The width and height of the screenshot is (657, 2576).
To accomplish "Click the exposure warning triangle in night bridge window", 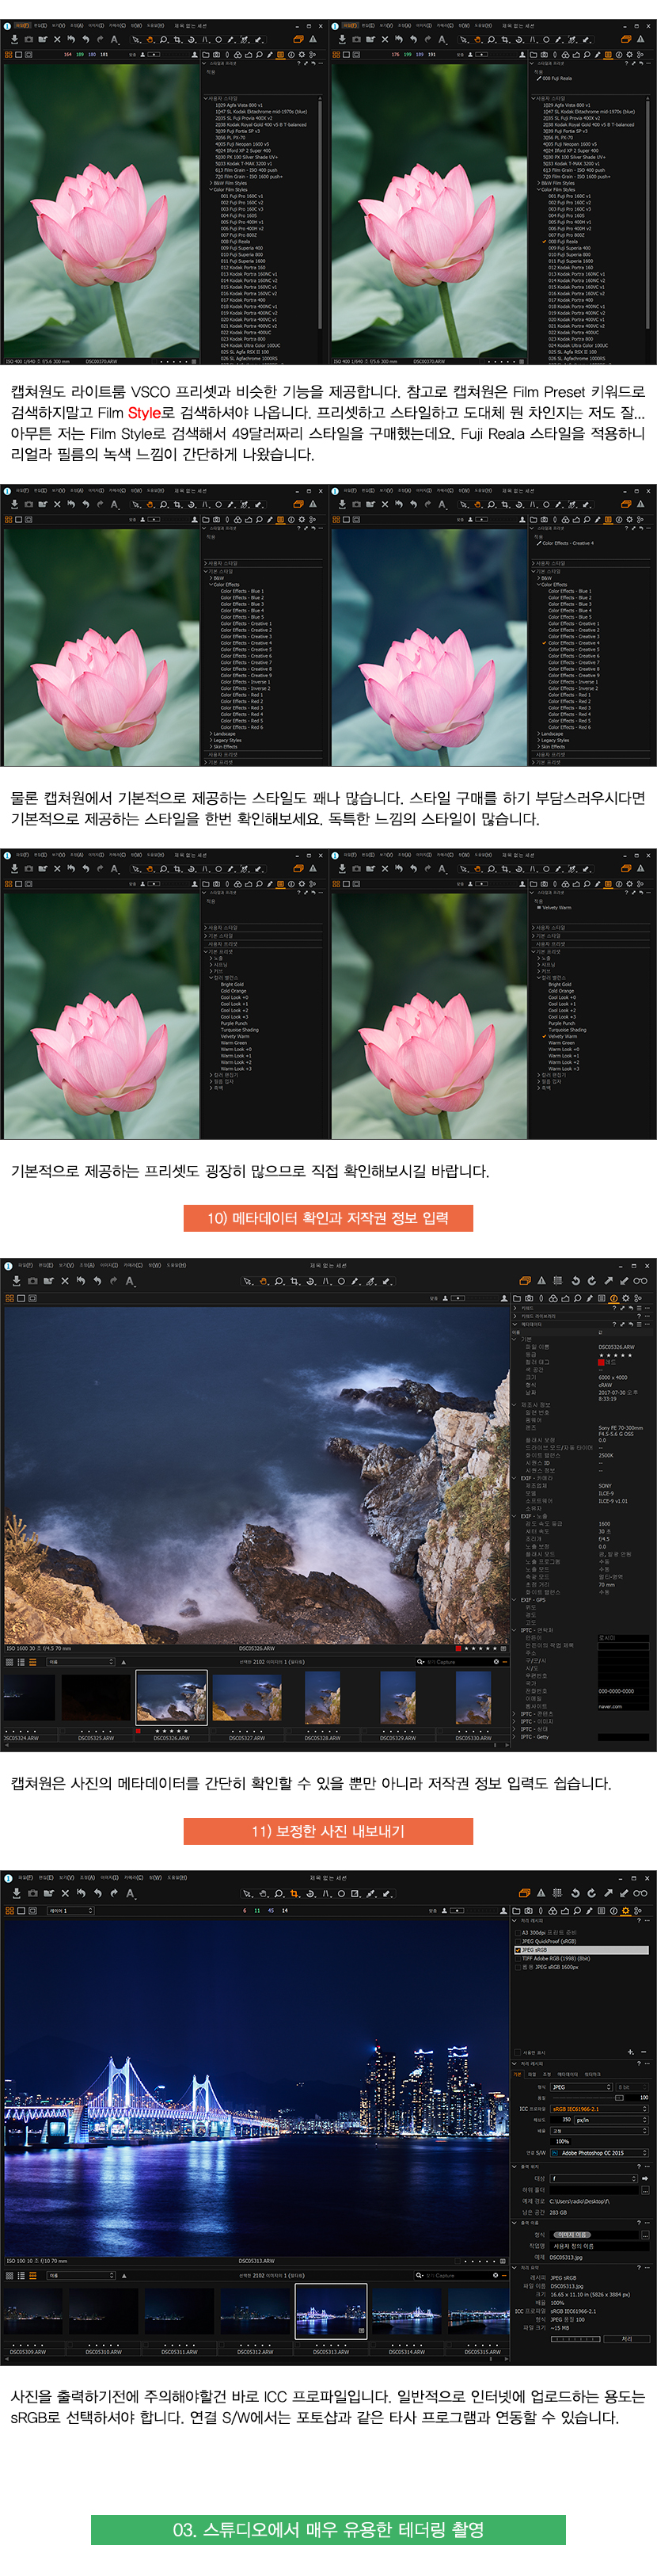I will click(541, 1893).
